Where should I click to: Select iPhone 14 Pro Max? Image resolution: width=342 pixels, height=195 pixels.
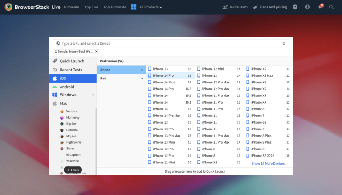point(170,116)
